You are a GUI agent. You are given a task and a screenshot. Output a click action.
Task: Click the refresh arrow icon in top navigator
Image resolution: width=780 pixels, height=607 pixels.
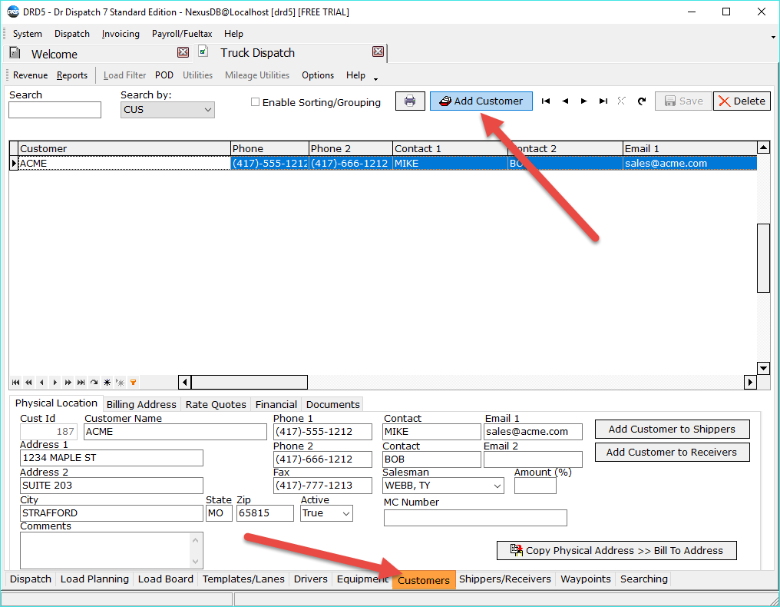[x=642, y=101]
